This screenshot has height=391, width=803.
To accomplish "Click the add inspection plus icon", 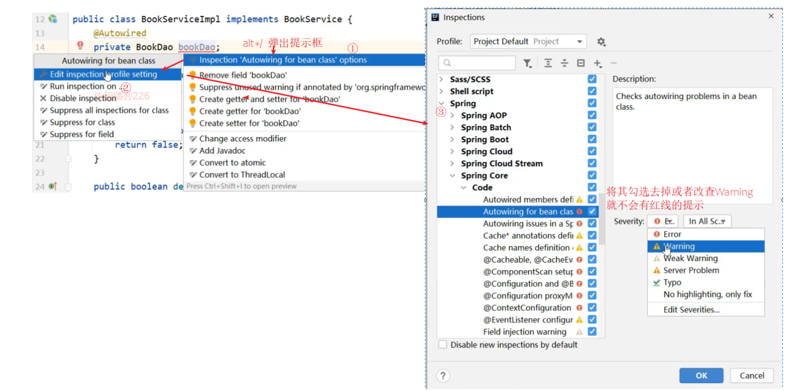I will (x=598, y=63).
